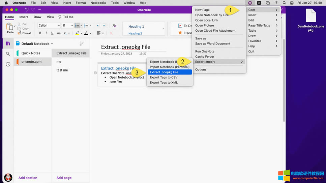The image size is (326, 183).
Task: Apply bold formatting with B icon
Action: point(40,33)
